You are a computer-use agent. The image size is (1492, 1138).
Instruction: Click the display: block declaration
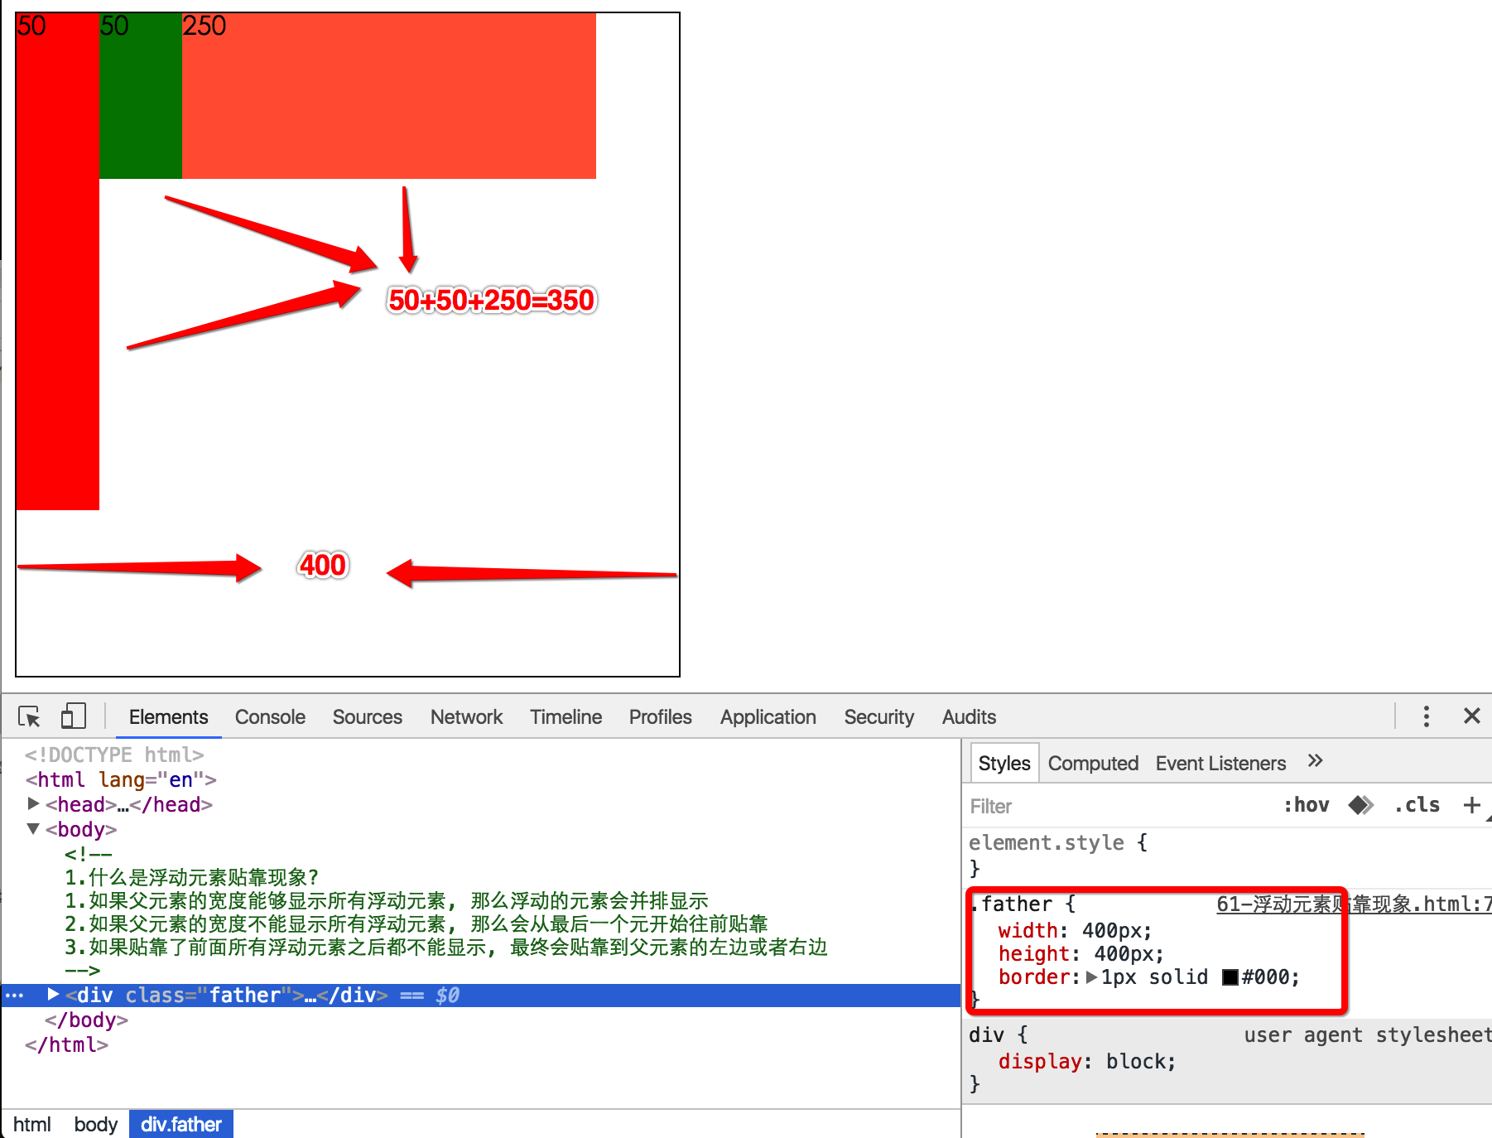coord(1087,1062)
